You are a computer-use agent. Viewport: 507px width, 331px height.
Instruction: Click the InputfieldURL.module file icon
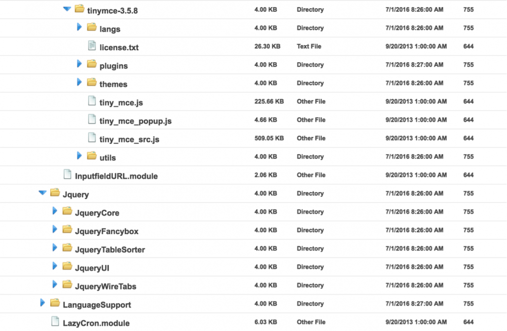[67, 174]
